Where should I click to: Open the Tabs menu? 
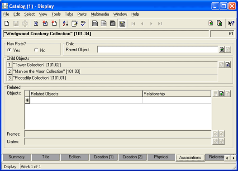pyautogui.click(x=69, y=14)
